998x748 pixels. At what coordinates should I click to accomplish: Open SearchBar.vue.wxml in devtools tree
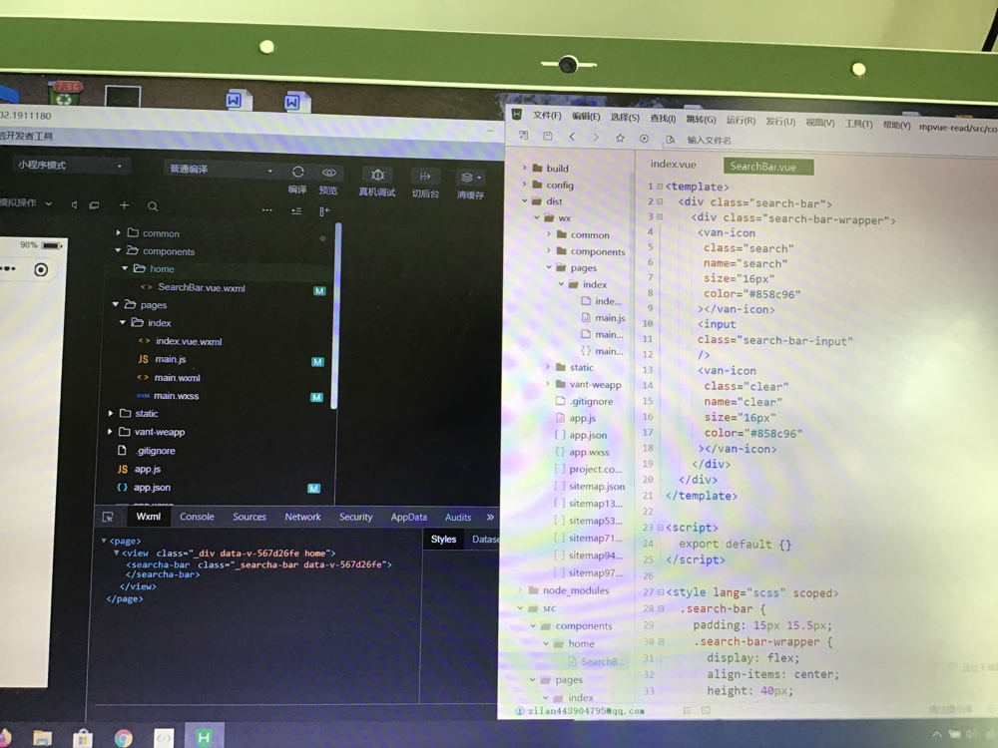pos(202,287)
